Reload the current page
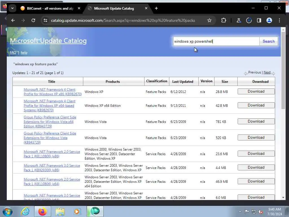The height and width of the screenshot is (217, 289). pyautogui.click(x=33, y=20)
